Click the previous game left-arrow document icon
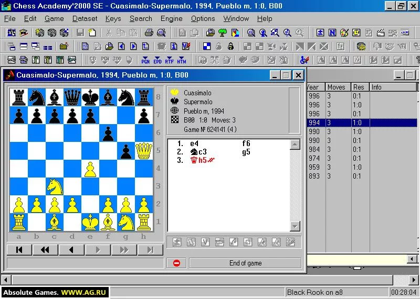Image resolution: width=420 pixels, height=299 pixels. [121, 46]
